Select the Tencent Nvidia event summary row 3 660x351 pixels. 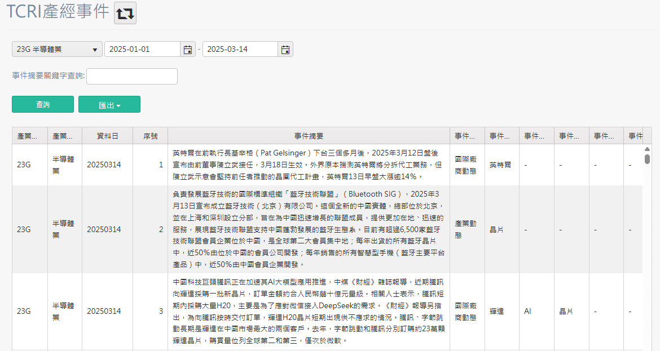tap(309, 311)
